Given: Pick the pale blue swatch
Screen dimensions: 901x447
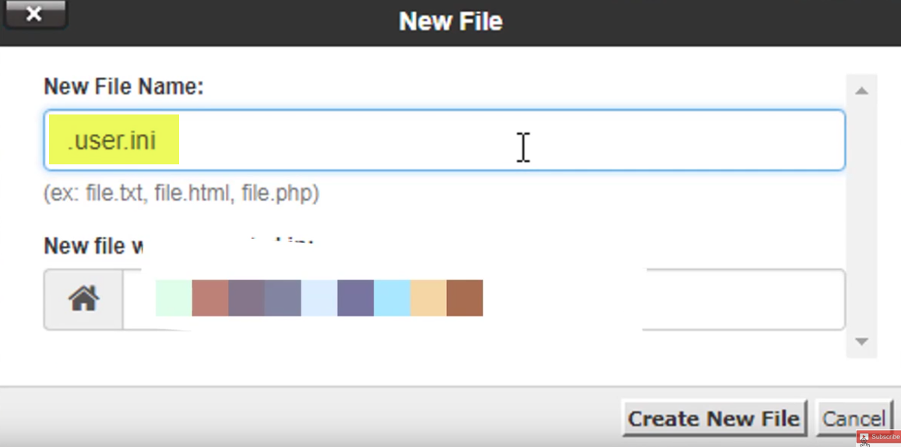Looking at the screenshot, I should click(x=319, y=298).
